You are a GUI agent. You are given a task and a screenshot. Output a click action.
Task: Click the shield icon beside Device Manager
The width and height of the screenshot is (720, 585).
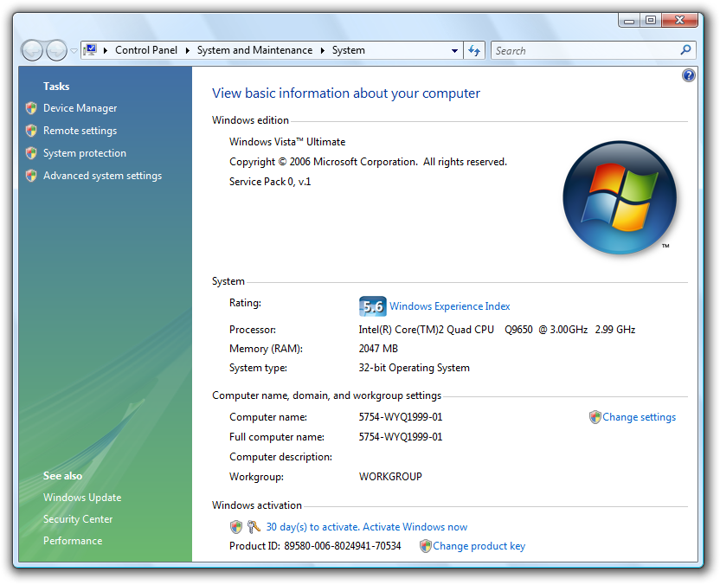click(31, 108)
